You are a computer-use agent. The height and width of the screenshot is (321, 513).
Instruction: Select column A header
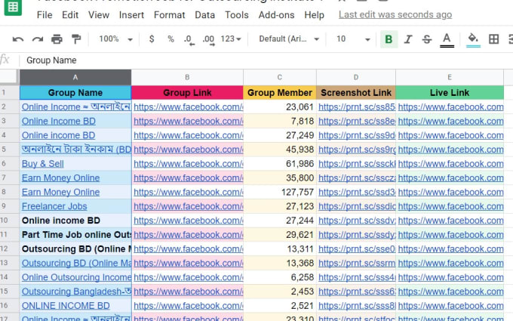[75, 78]
